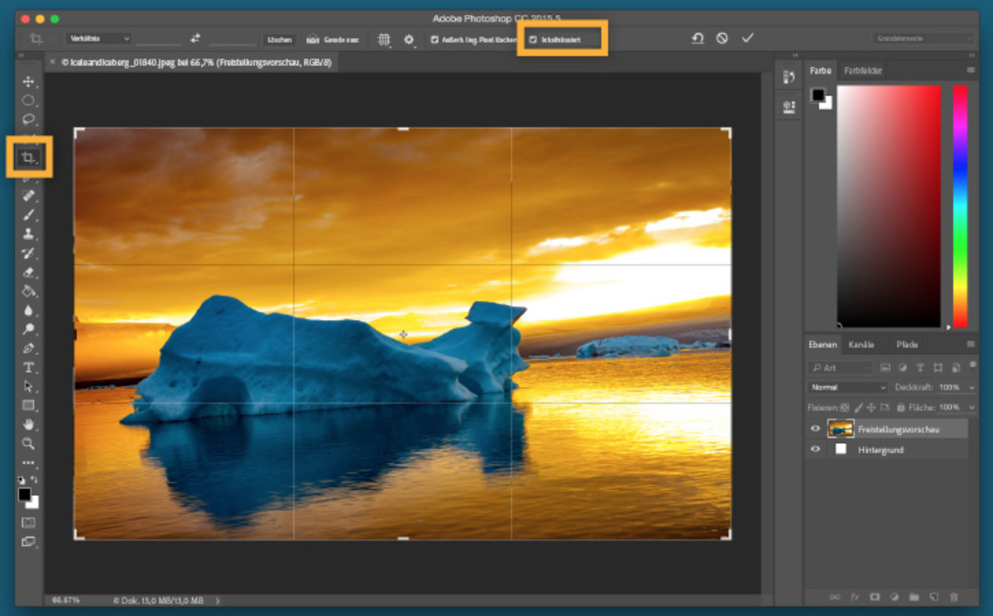Select the Type tool
This screenshot has width=993, height=616.
click(28, 366)
